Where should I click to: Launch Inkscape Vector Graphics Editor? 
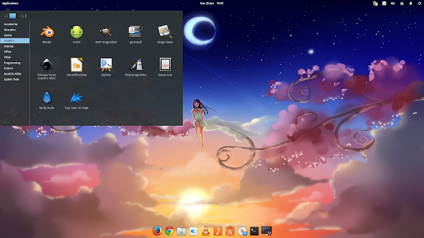tap(47, 69)
